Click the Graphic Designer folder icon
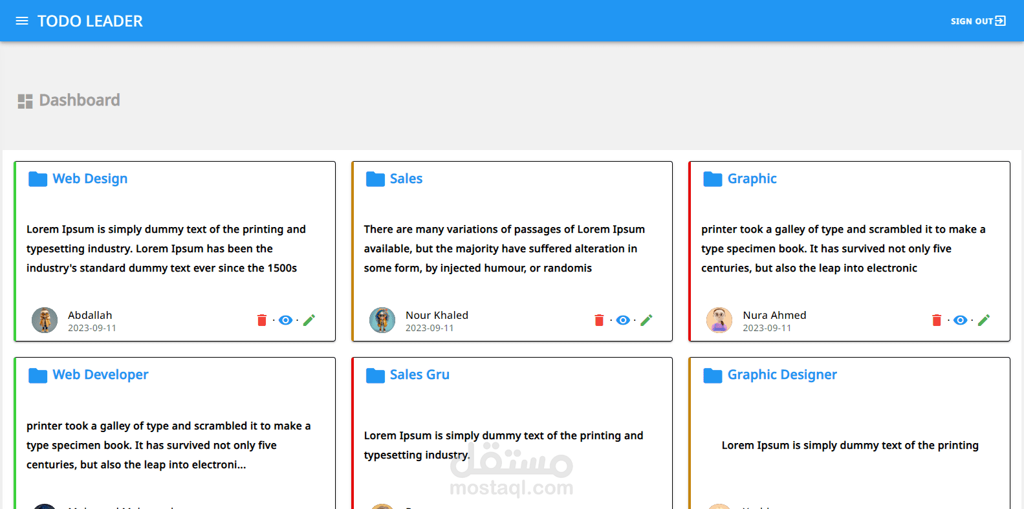This screenshot has height=509, width=1024. pos(713,376)
